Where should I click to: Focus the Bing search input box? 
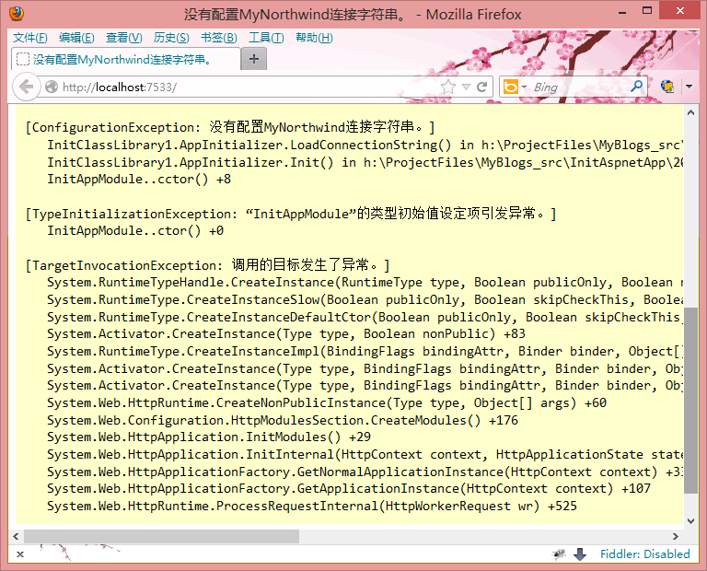pos(579,87)
